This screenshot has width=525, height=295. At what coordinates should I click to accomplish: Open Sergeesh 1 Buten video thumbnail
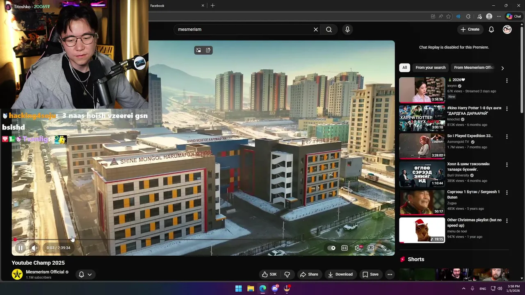pos(422,202)
